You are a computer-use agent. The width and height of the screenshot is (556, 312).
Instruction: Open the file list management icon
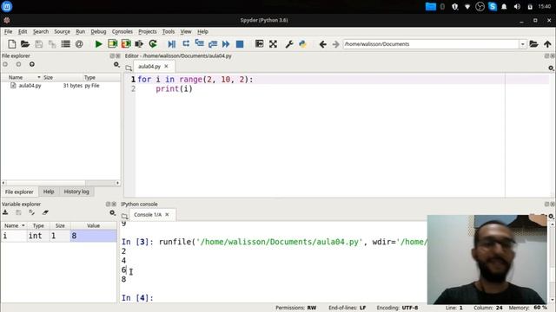66,44
